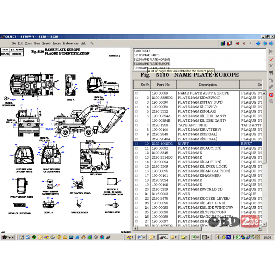
Task: Click the gray next page arrow
Action: [x=250, y=43]
